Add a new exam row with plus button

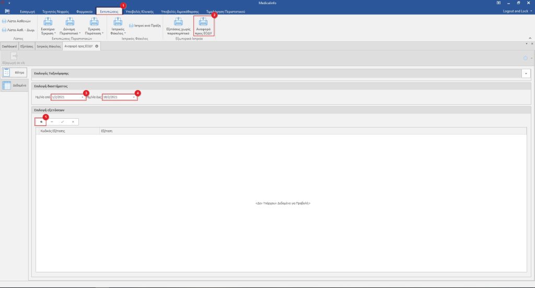click(41, 121)
